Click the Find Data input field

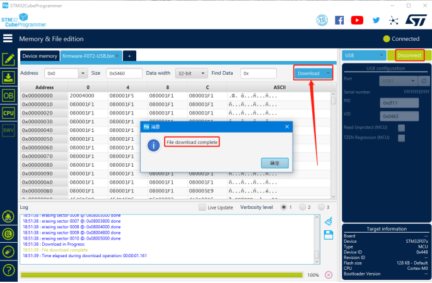click(262, 73)
